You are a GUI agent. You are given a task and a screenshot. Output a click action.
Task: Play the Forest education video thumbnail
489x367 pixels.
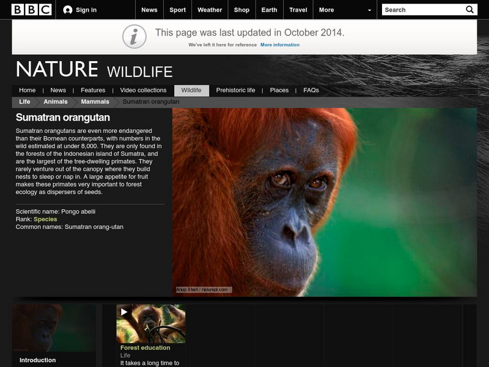[151, 324]
